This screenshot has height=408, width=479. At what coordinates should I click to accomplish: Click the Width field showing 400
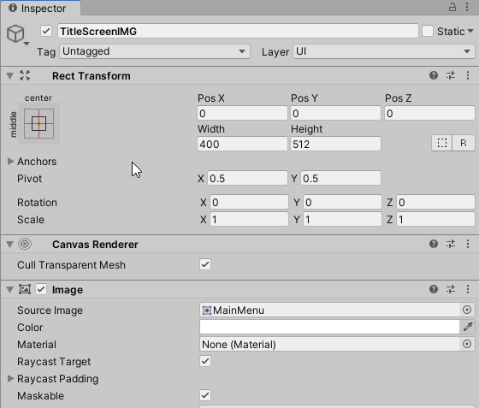coord(242,144)
